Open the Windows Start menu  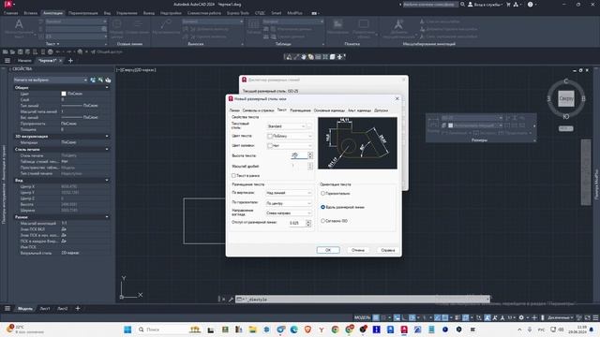pyautogui.click(x=127, y=330)
